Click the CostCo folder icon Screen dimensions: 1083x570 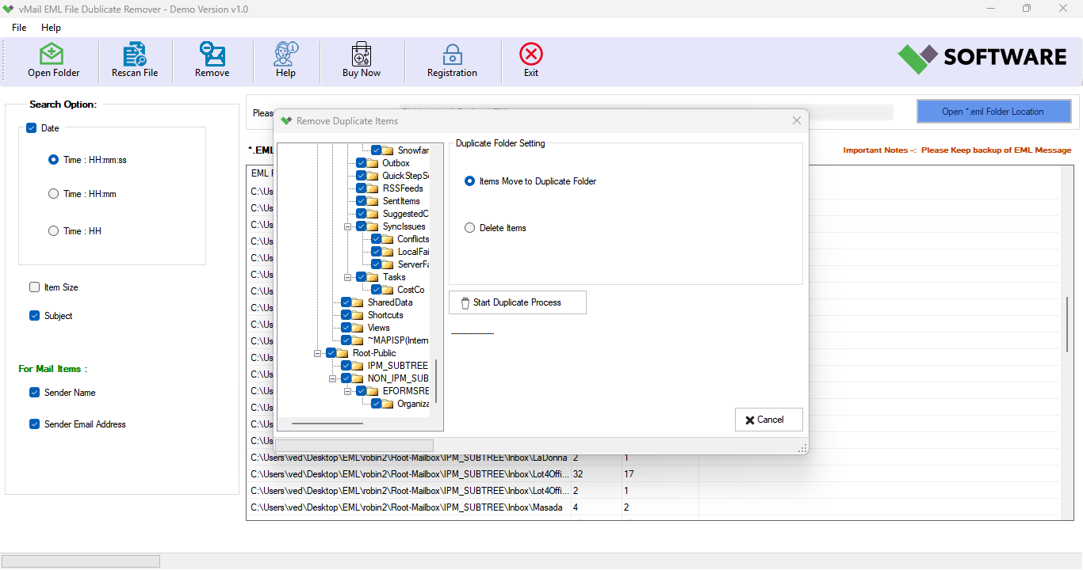[388, 290]
